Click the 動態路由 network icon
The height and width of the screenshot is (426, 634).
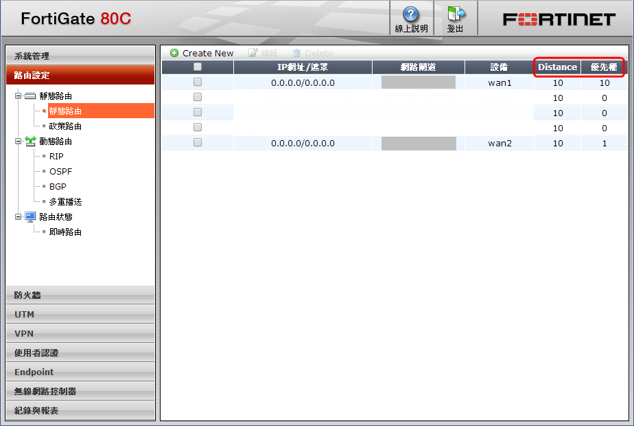tap(30, 141)
